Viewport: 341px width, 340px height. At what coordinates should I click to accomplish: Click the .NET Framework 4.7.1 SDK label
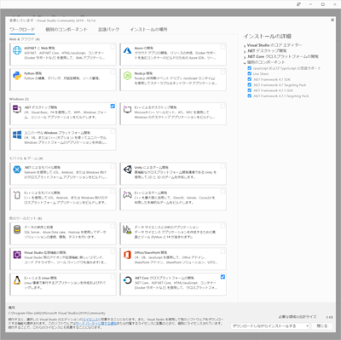[273, 90]
